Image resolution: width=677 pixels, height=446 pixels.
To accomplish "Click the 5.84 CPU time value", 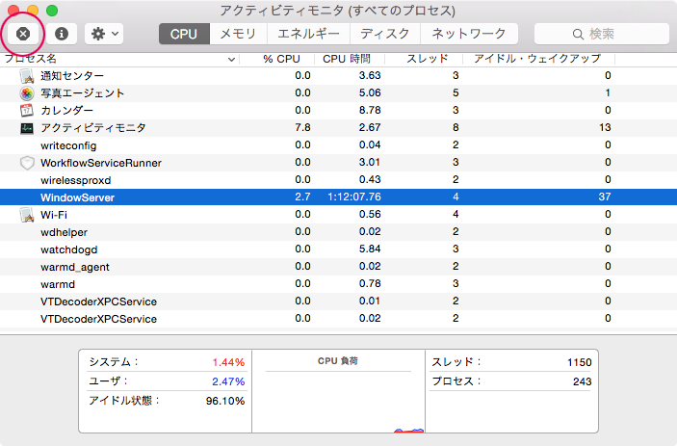I will coord(370,249).
